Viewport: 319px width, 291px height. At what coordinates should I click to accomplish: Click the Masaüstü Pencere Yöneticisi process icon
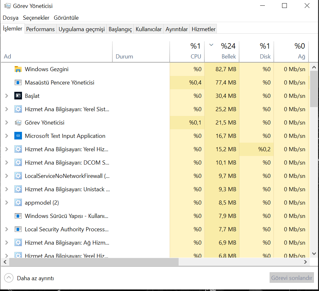pyautogui.click(x=18, y=83)
